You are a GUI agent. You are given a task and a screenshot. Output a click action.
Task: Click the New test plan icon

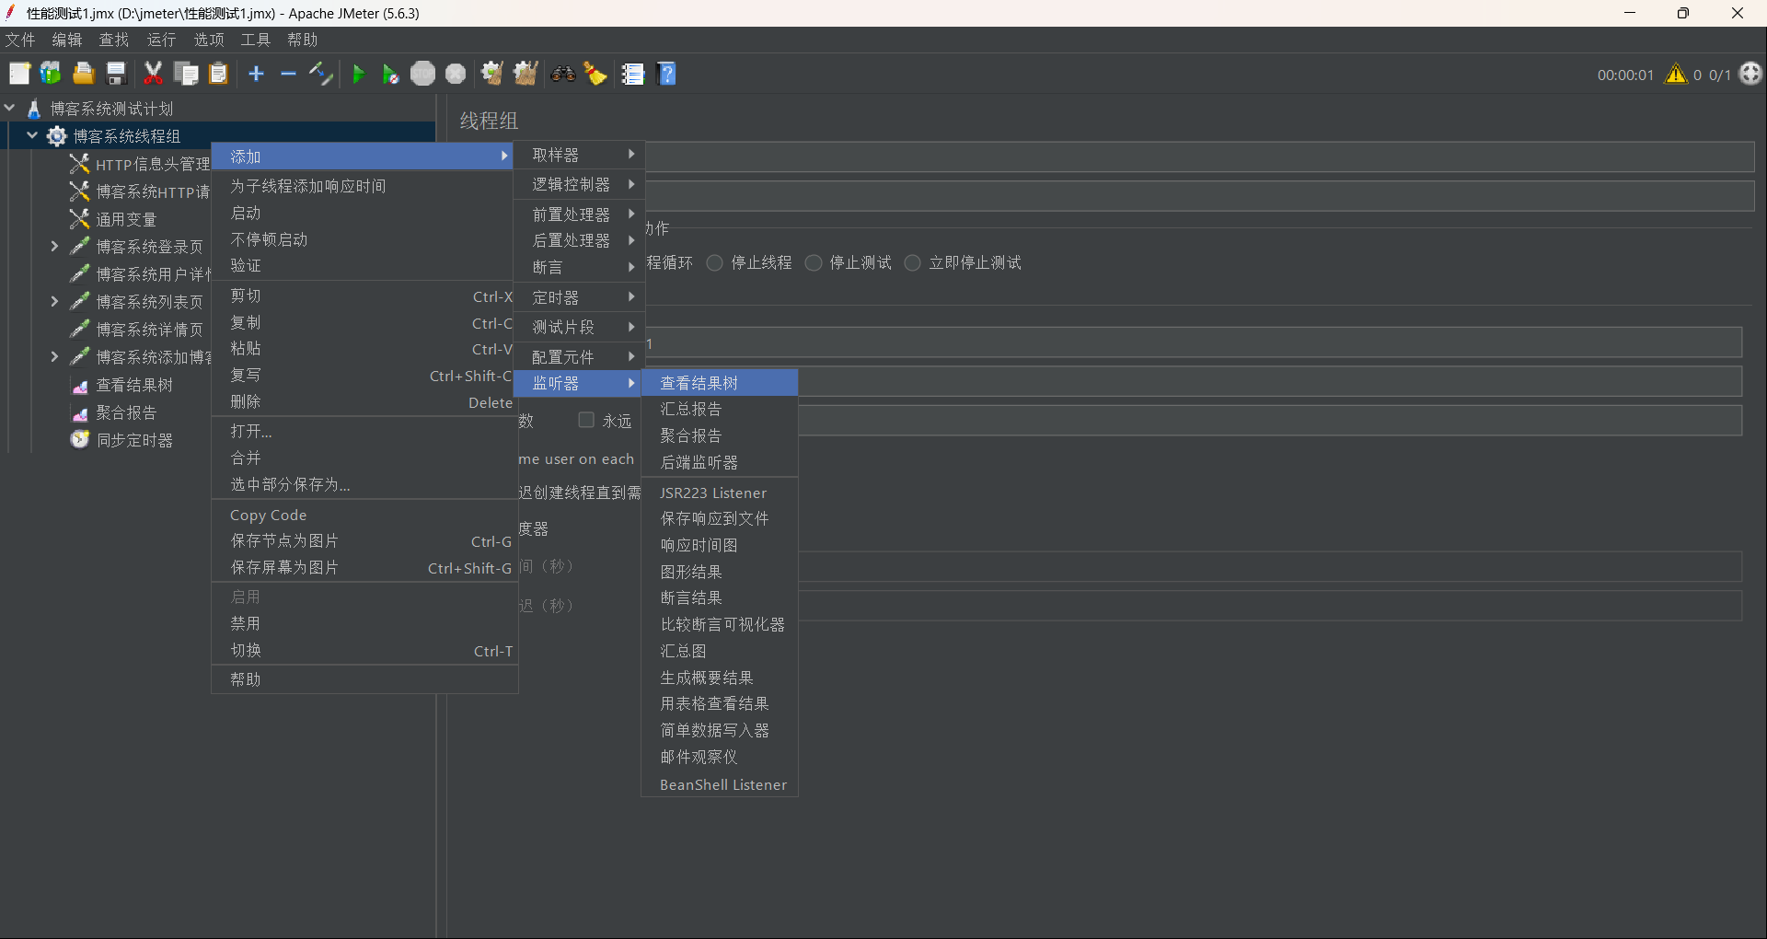(x=19, y=74)
